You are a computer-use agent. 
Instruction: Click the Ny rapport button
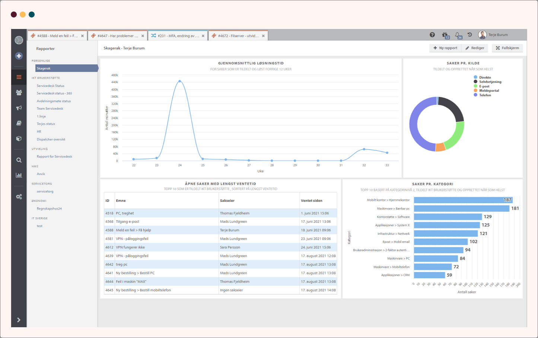pos(445,48)
